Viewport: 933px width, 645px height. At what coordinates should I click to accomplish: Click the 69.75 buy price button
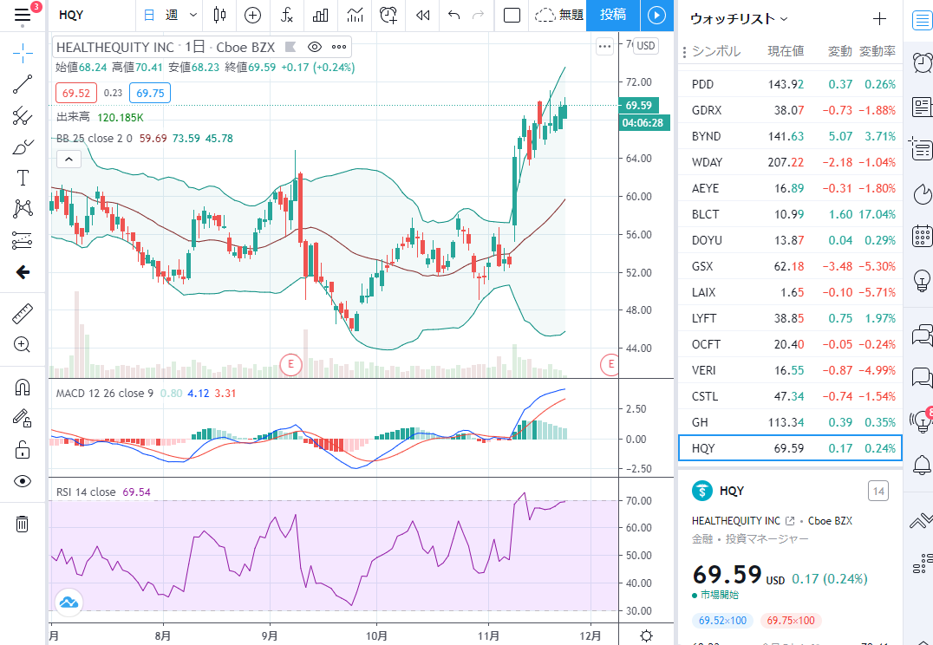point(150,93)
